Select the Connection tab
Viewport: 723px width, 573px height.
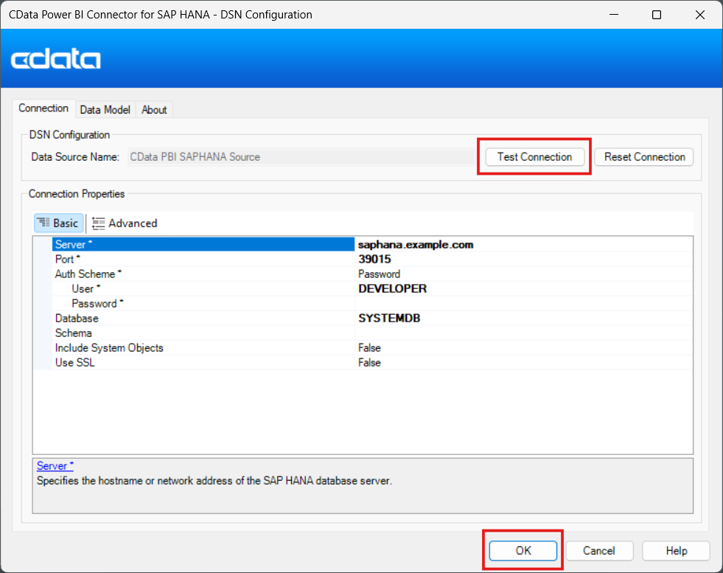pyautogui.click(x=43, y=108)
